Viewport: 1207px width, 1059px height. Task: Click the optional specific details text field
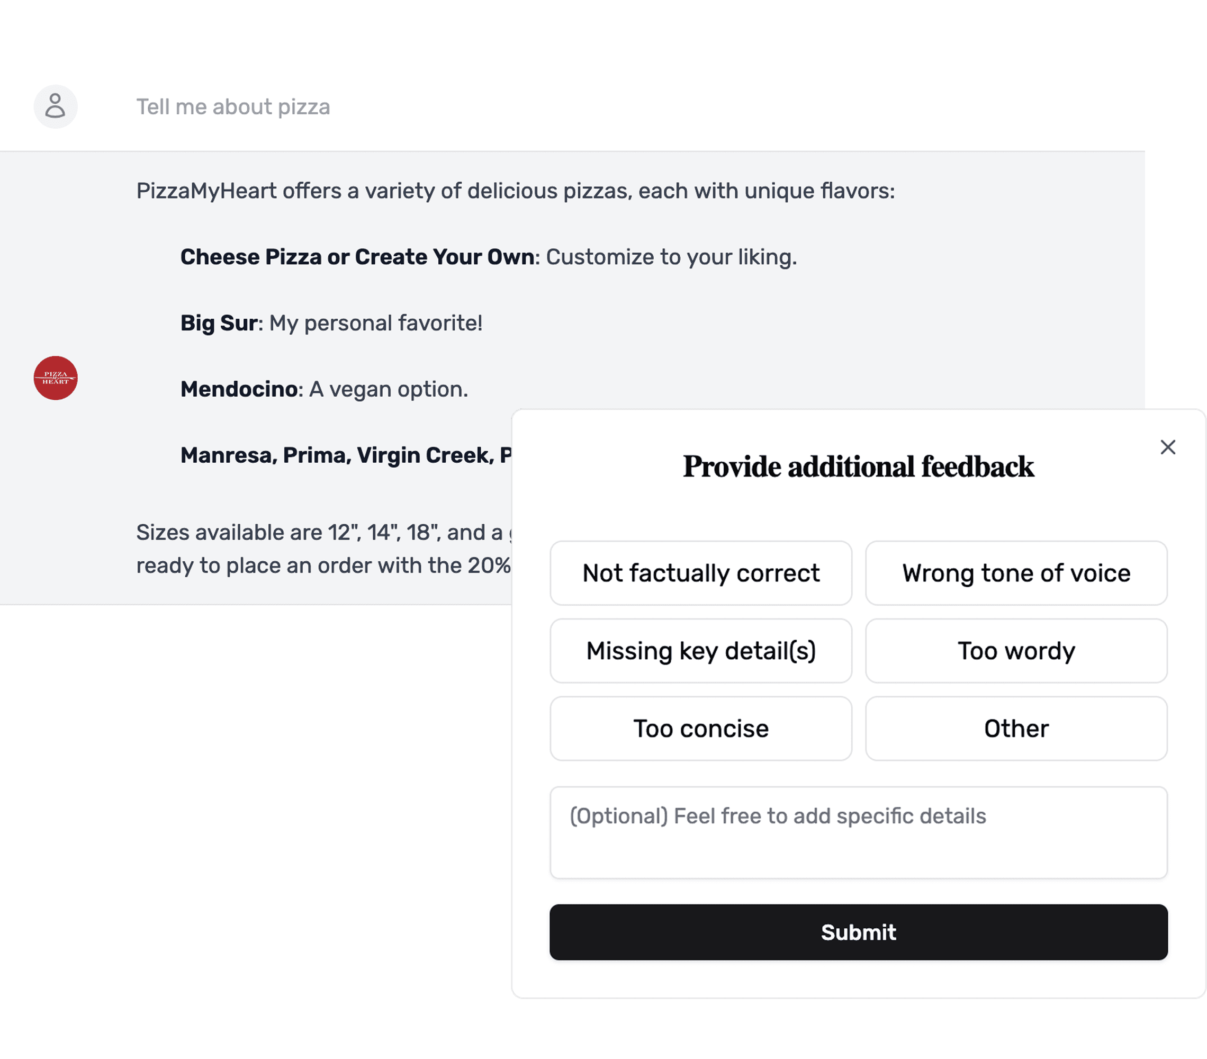859,833
